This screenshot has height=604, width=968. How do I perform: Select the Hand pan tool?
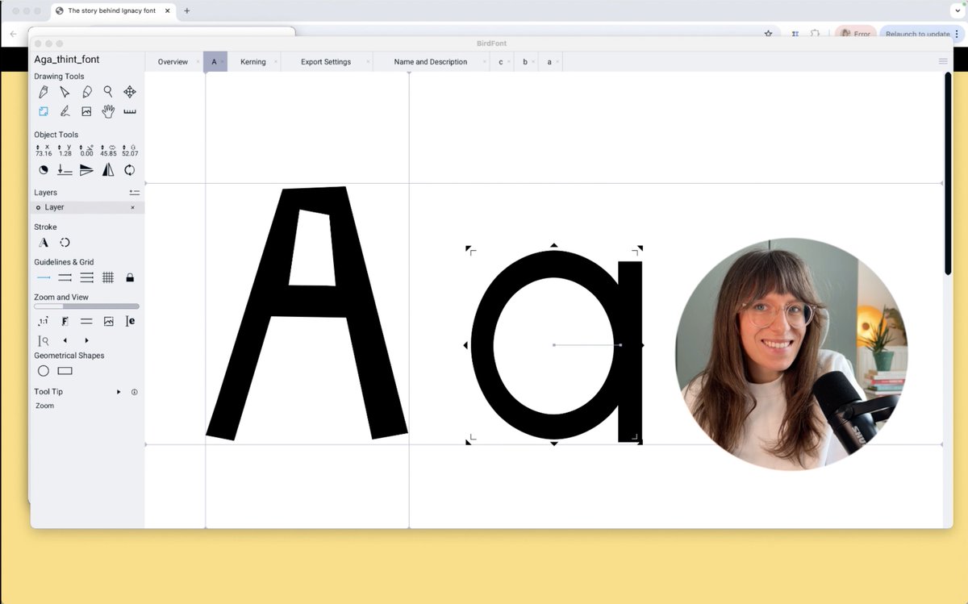click(x=108, y=111)
